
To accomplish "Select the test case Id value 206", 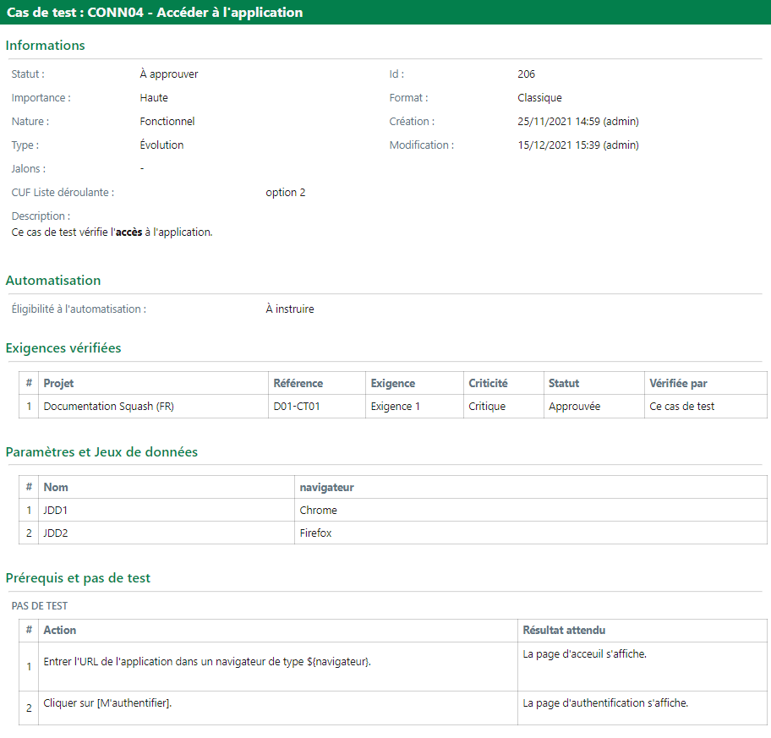I will point(526,74).
